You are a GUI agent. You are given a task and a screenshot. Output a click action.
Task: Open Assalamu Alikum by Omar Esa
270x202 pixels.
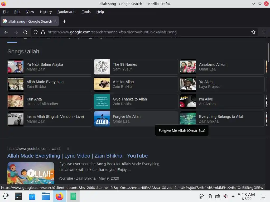[x=222, y=67]
